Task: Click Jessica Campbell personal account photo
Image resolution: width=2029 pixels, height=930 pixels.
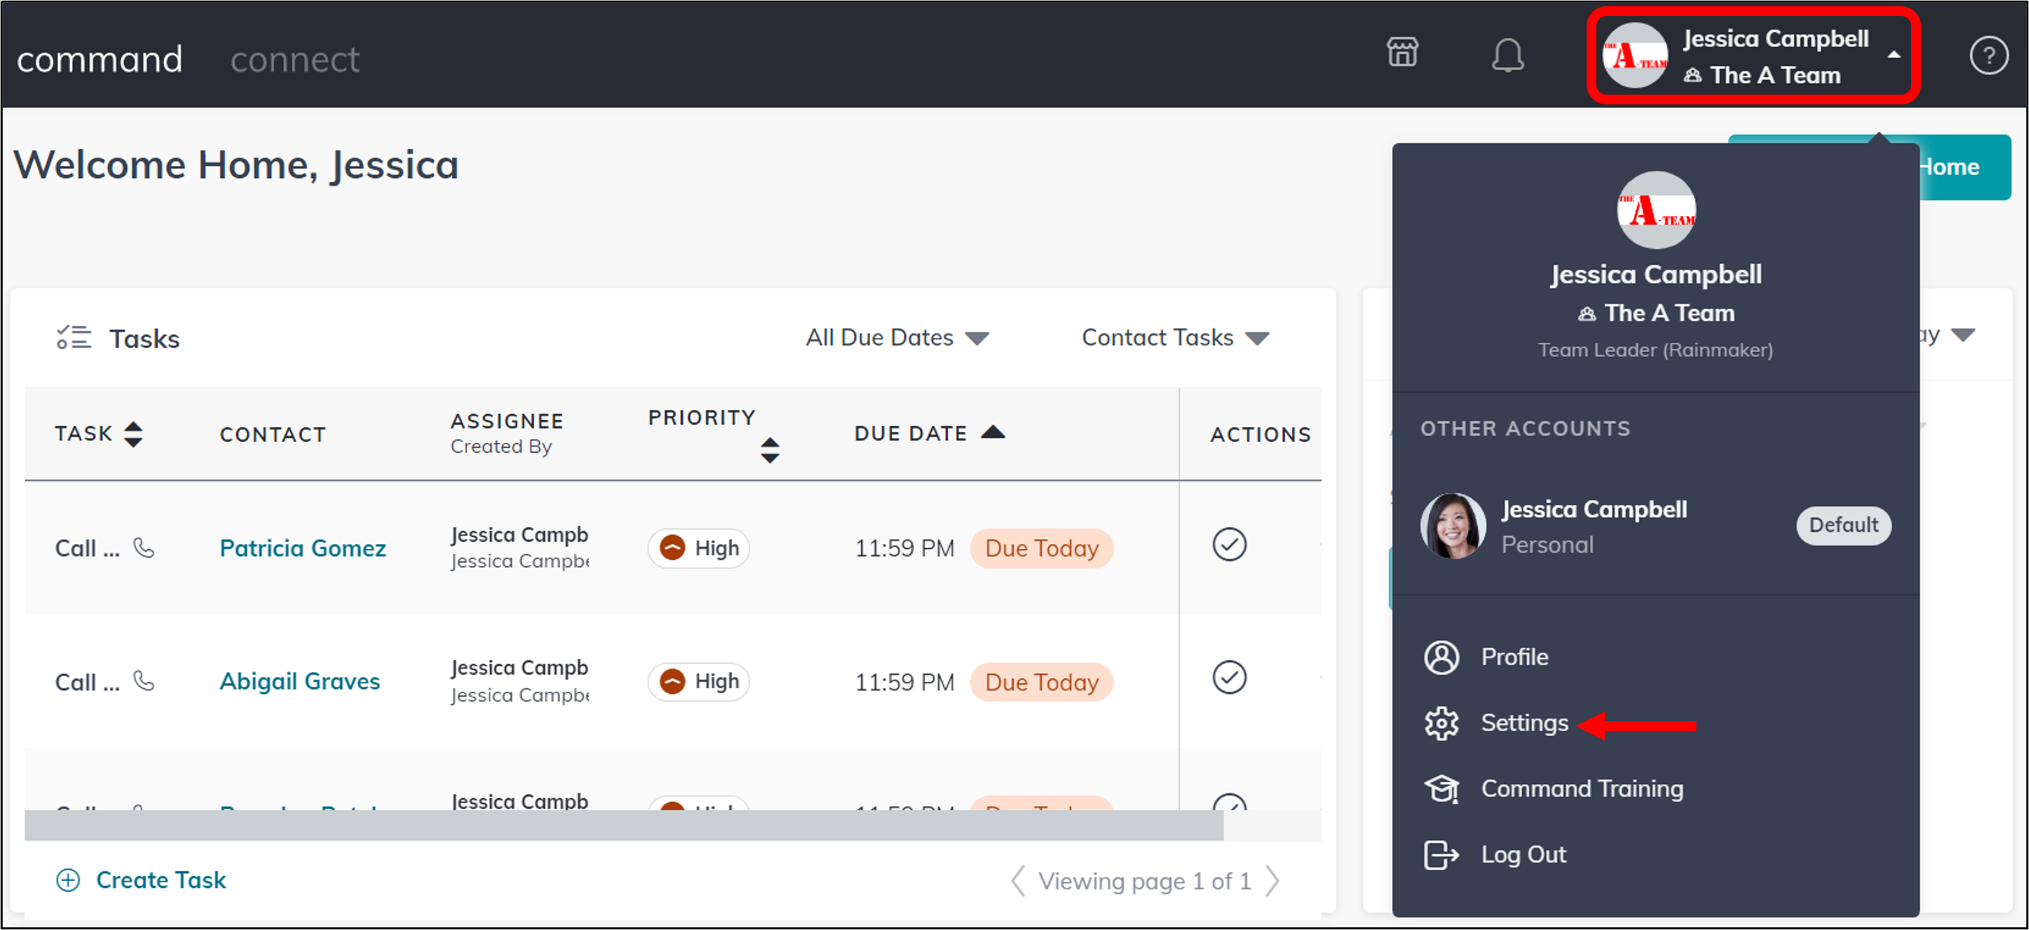Action: [x=1453, y=526]
